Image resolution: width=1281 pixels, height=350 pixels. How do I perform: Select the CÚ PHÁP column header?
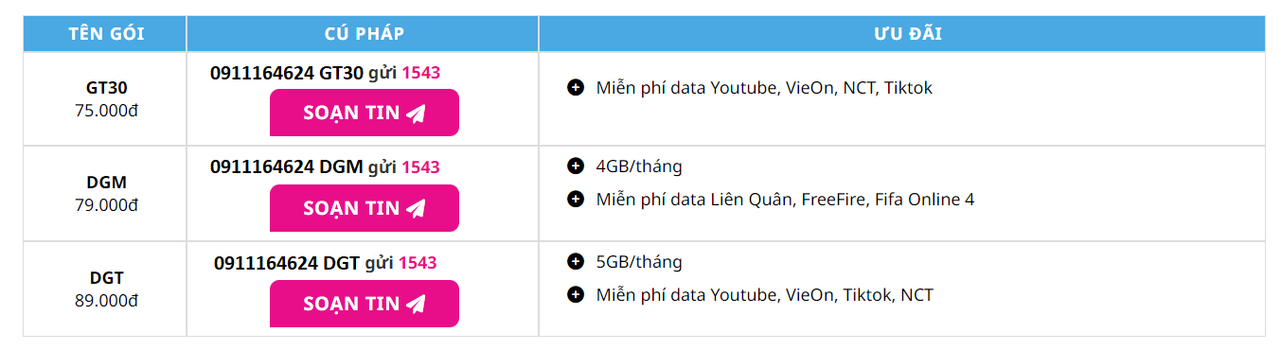point(364,34)
